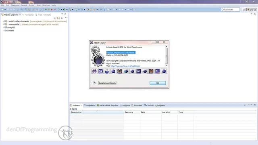The width and height of the screenshot is (258, 145).
Task: Switch to the Progress tab
Action: click(x=160, y=106)
